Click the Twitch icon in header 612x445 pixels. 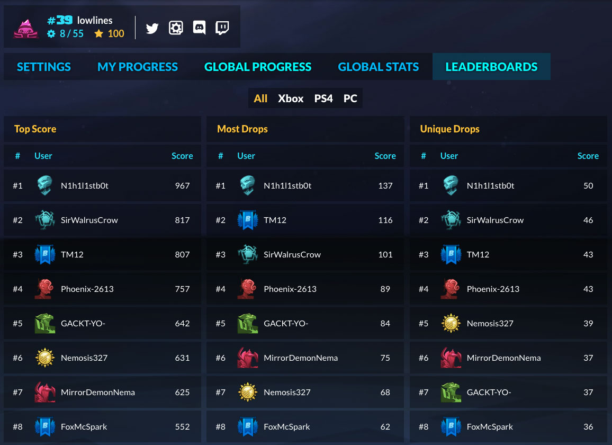point(222,28)
